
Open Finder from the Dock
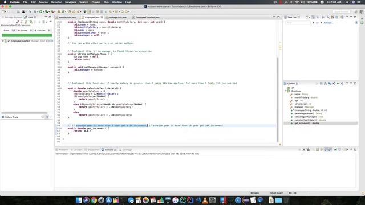[x=79, y=200]
